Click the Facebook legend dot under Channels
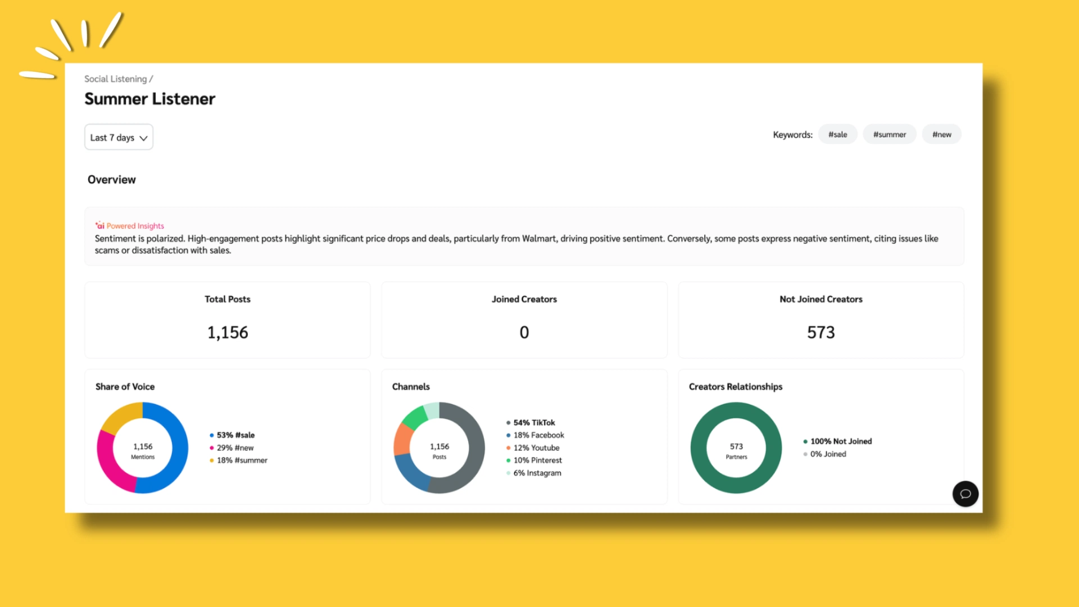 pos(508,435)
